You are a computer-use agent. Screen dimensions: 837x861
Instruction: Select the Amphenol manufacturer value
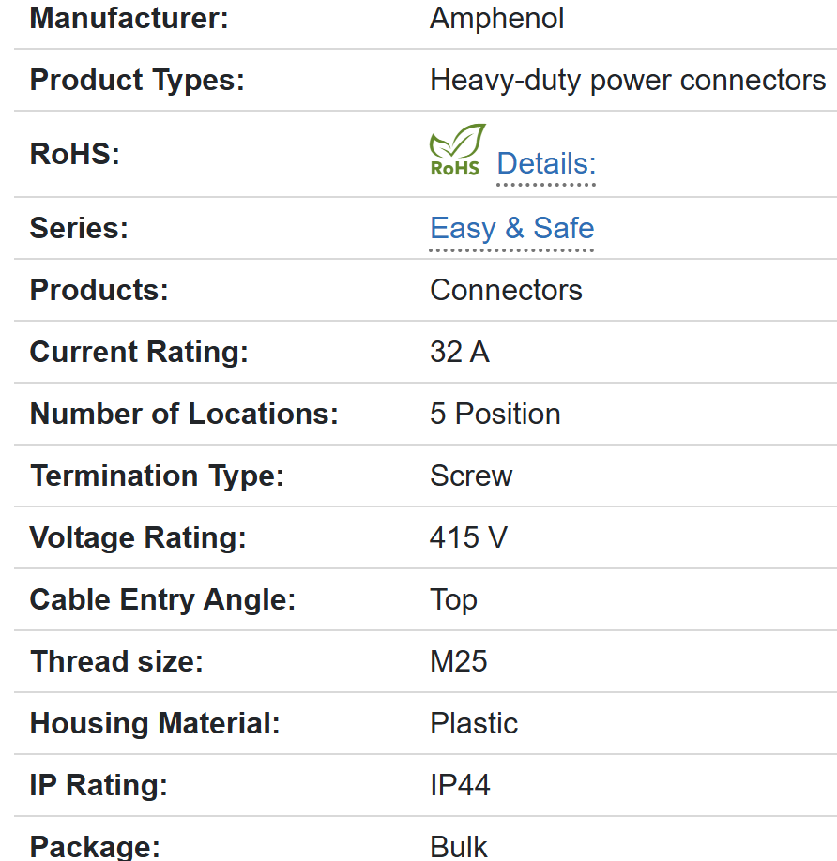click(x=496, y=18)
